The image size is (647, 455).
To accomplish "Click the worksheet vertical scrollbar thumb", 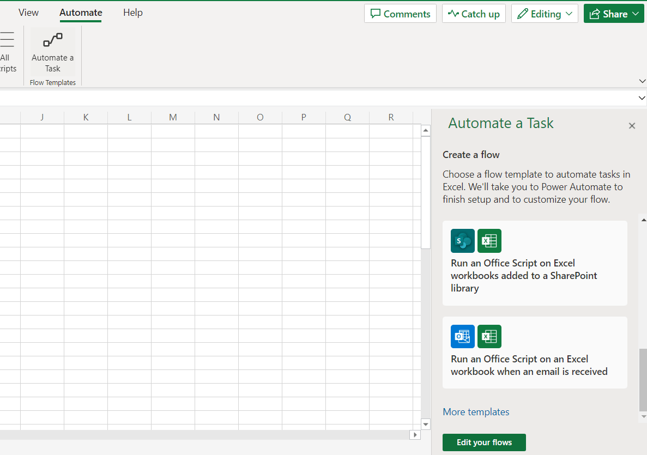I will (426, 193).
